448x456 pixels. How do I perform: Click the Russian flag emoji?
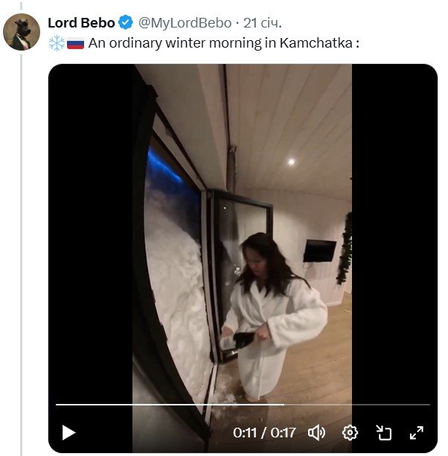[76, 43]
